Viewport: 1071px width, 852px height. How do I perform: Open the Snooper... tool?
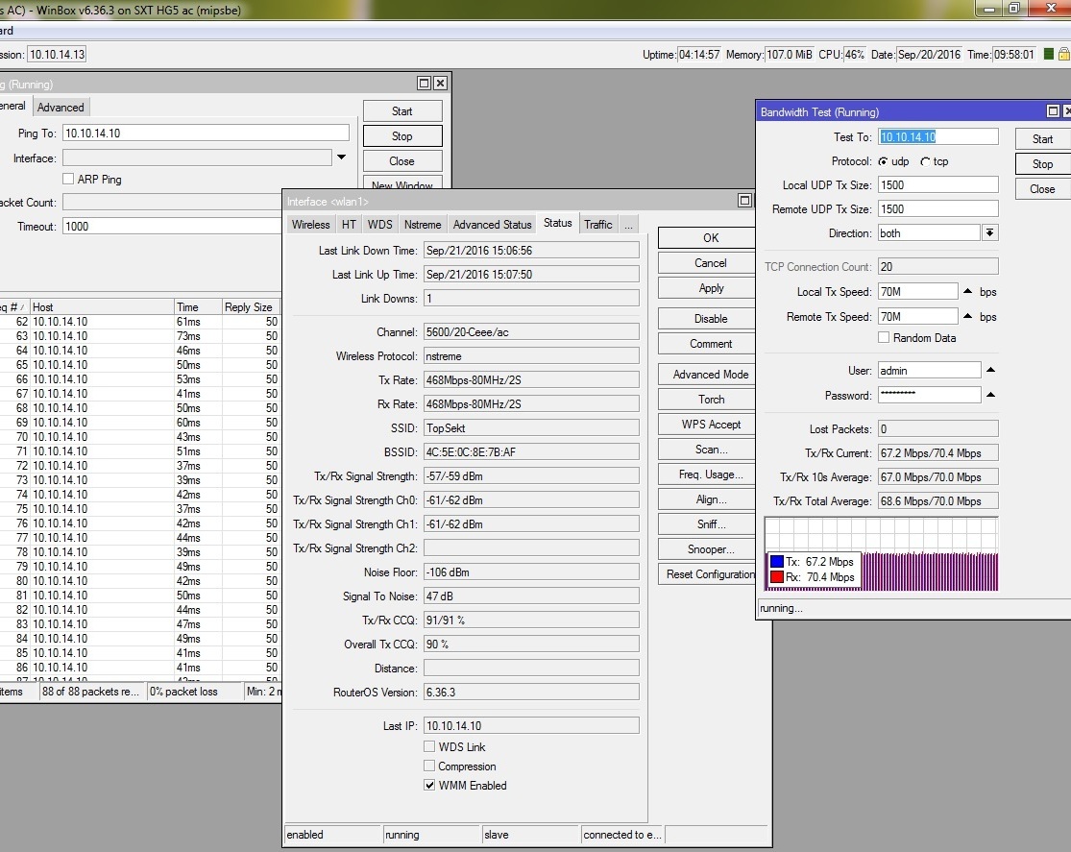[708, 549]
